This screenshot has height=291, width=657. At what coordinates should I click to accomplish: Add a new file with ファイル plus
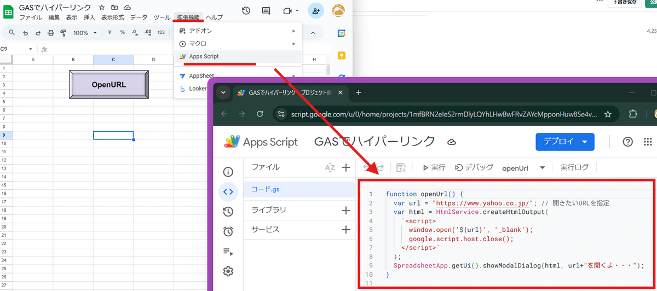345,167
